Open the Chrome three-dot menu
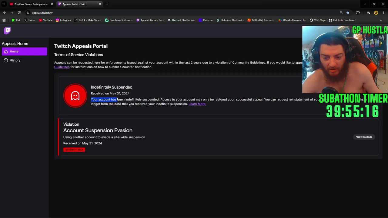 click(383, 13)
